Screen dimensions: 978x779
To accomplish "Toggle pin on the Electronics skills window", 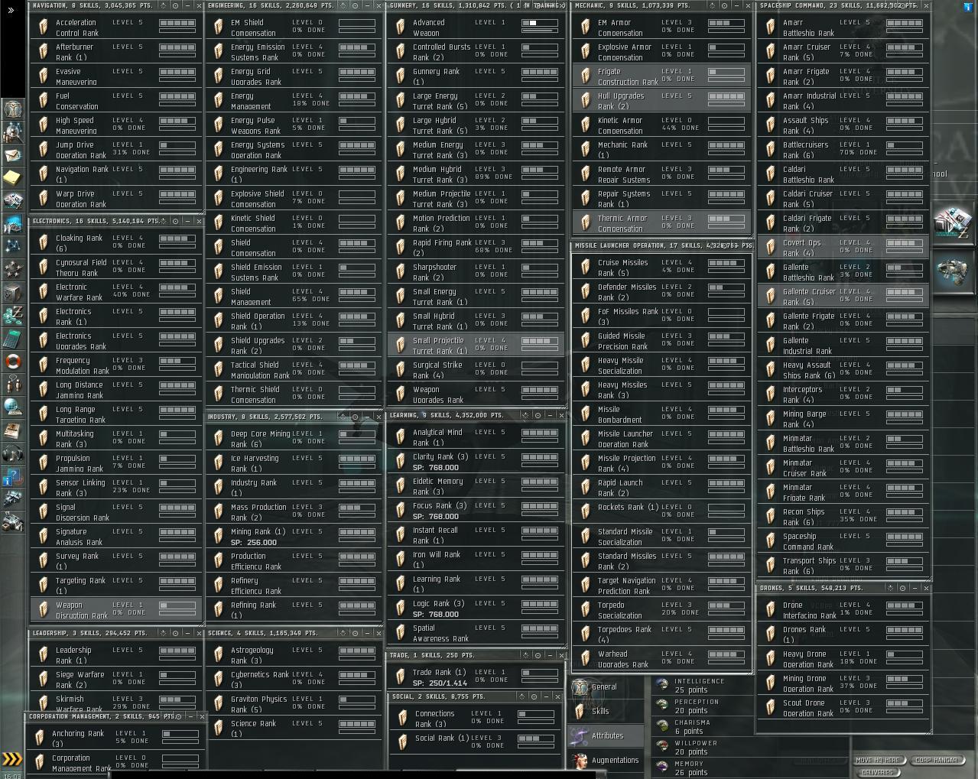I will click(x=164, y=221).
